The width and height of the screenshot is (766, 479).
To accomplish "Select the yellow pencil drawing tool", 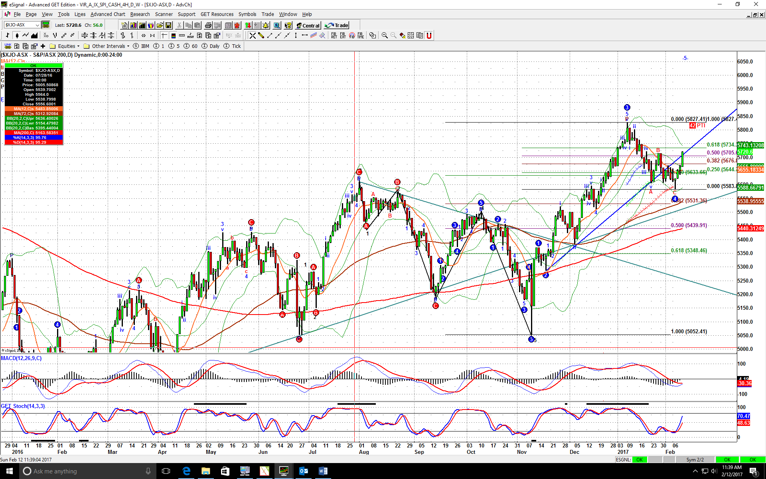I will pos(261,36).
